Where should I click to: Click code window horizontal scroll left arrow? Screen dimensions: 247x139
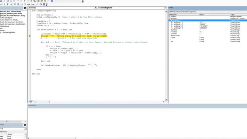point(34,102)
